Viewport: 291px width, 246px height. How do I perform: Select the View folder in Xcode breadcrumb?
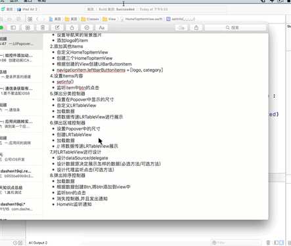(109, 19)
